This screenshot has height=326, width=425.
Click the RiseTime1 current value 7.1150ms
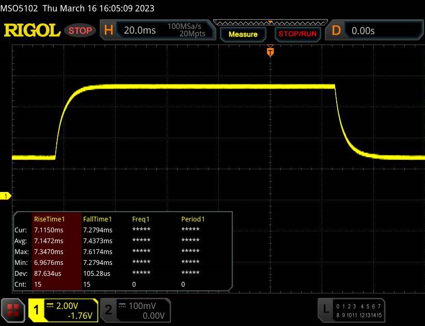coord(49,230)
